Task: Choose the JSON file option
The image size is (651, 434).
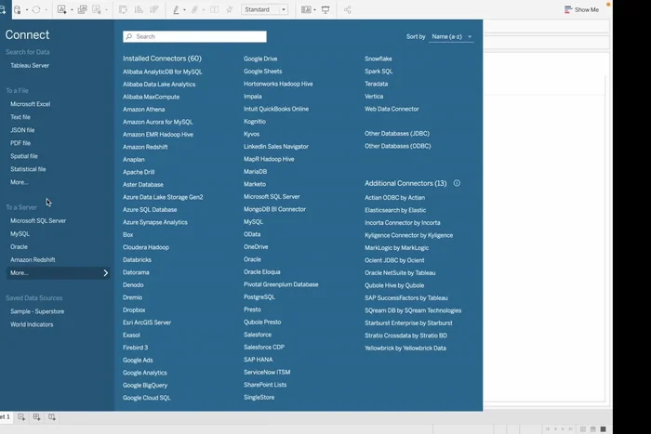Action: pyautogui.click(x=22, y=130)
